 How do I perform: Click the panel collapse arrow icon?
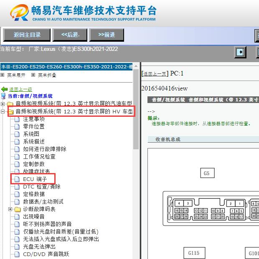click(x=240, y=52)
